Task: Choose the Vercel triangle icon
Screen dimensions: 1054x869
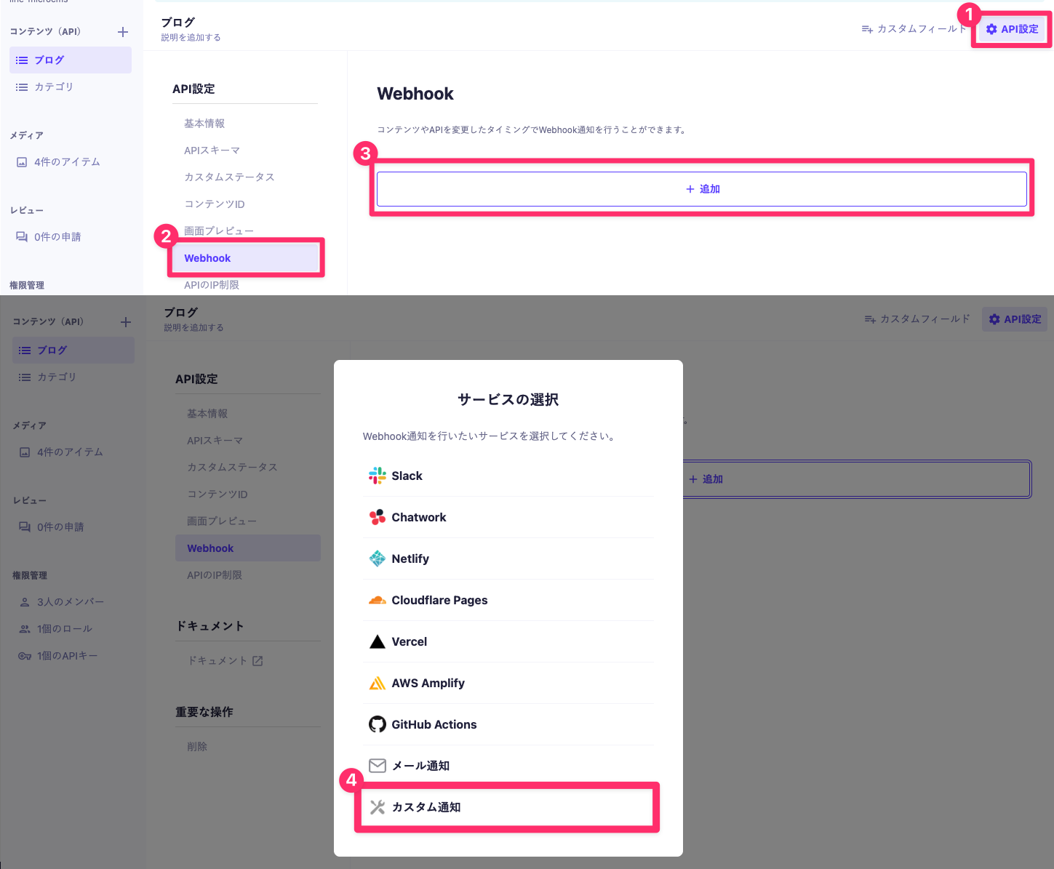Action: [378, 641]
